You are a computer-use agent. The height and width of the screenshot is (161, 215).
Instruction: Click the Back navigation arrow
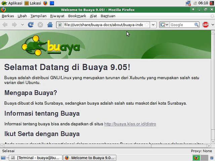[x=5, y=25]
